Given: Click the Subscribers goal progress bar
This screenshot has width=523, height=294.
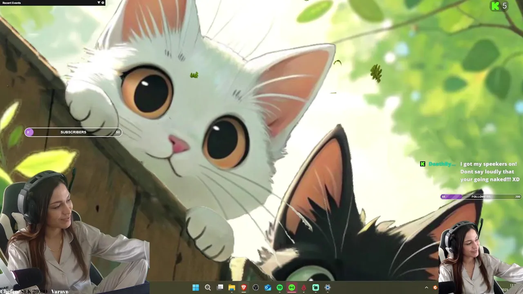Looking at the screenshot, I should click(x=73, y=132).
